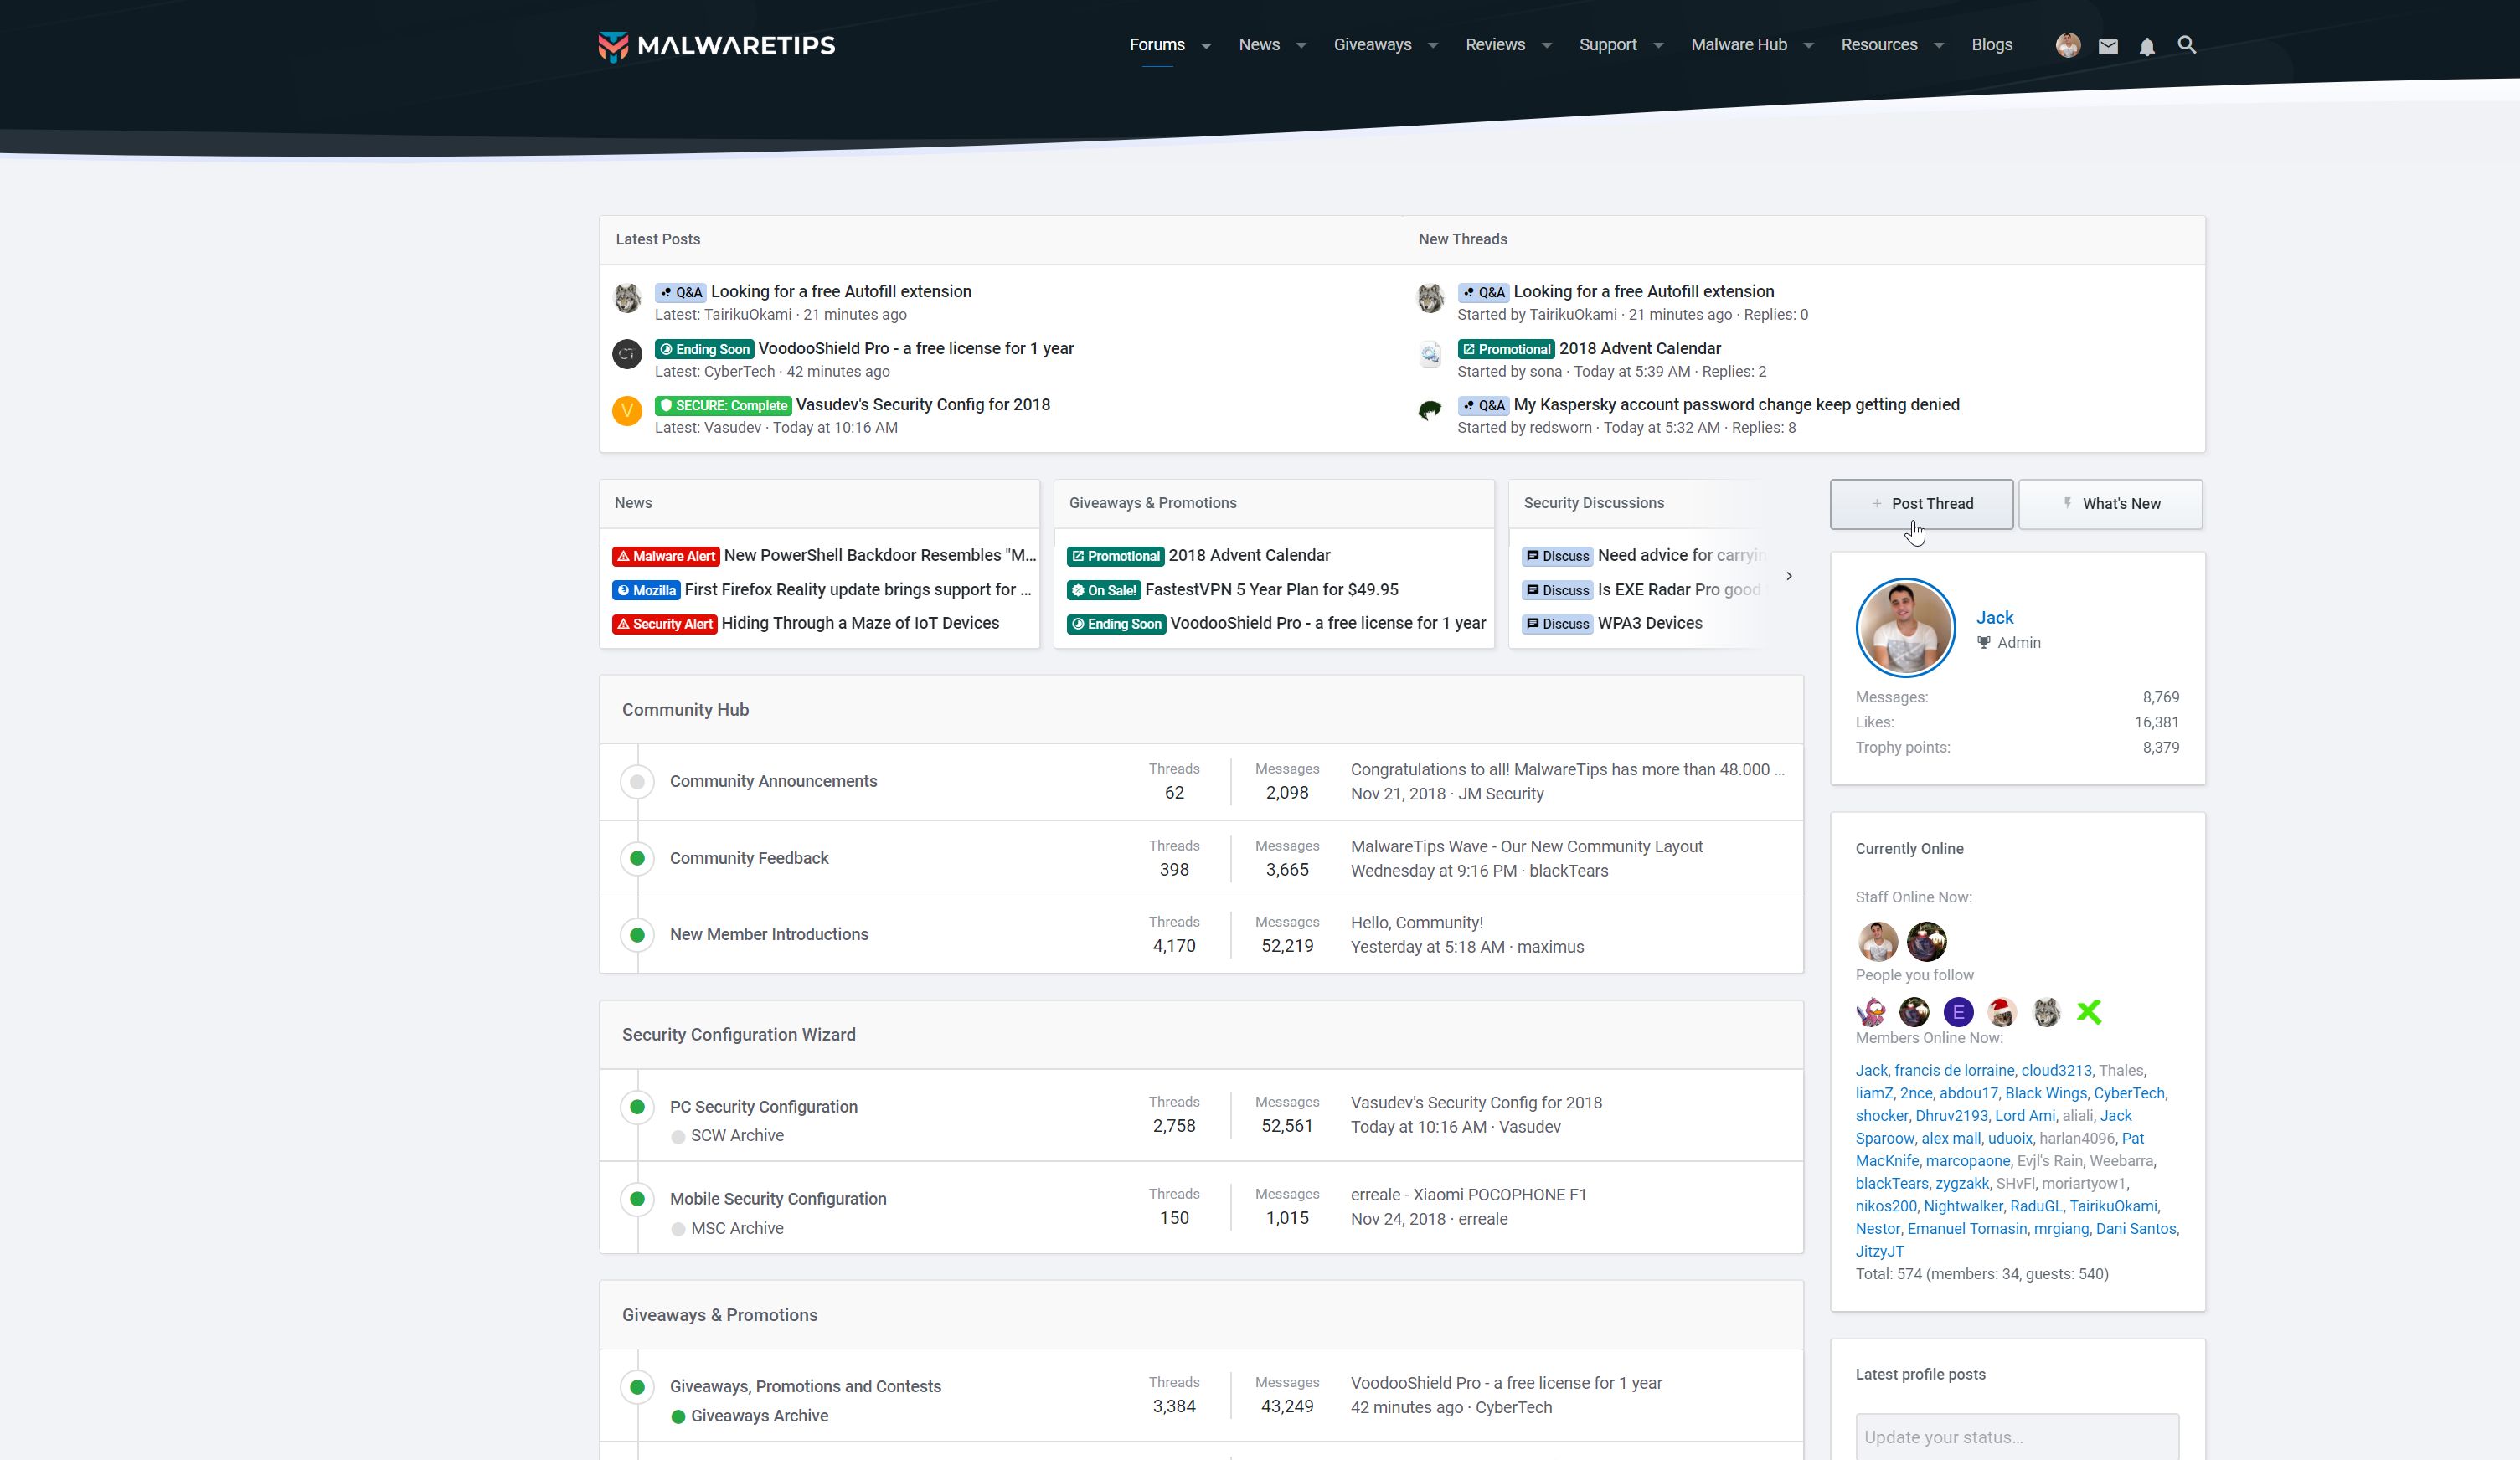This screenshot has width=2520, height=1460.
Task: Open the search magnifier icon
Action: 2186,45
